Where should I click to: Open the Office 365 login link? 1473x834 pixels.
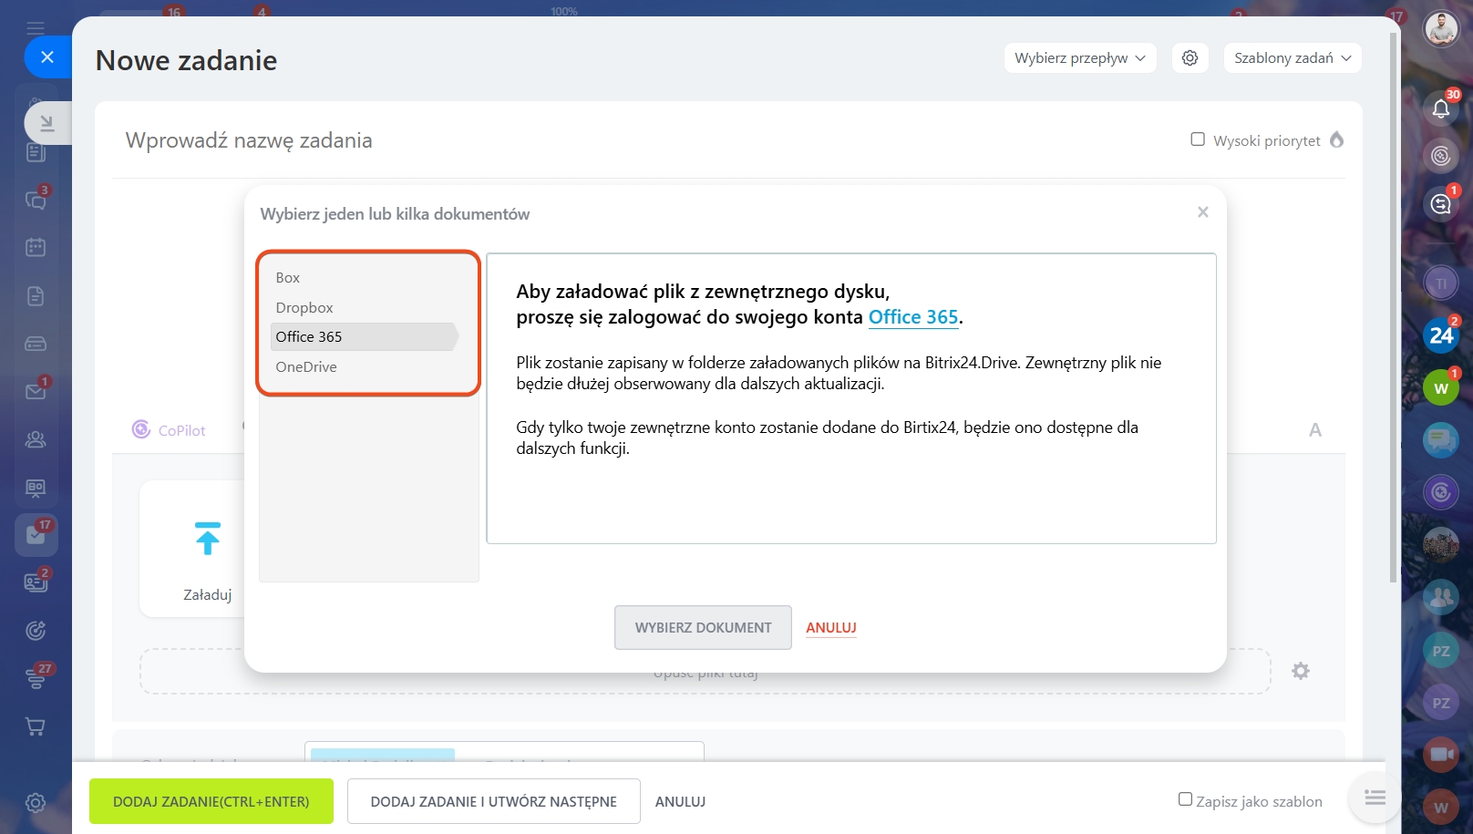click(913, 317)
